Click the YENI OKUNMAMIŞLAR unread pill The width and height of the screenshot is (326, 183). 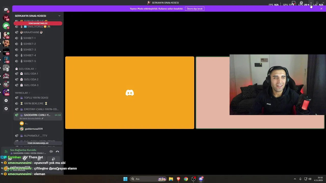pyautogui.click(x=38, y=143)
